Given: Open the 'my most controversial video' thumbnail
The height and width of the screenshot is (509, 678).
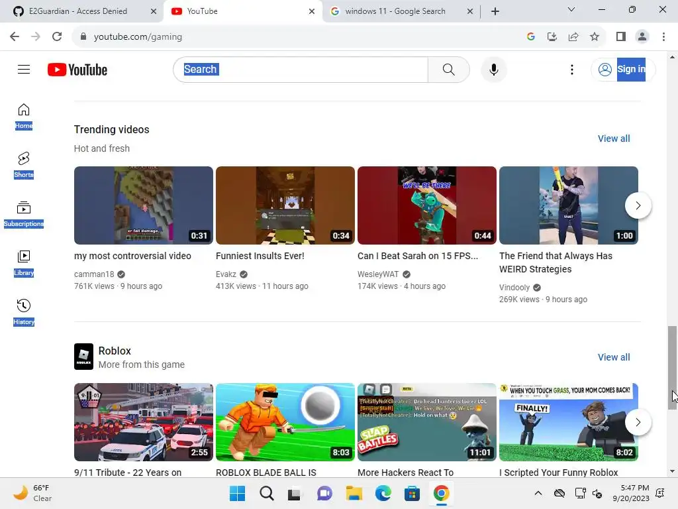Looking at the screenshot, I should [144, 205].
